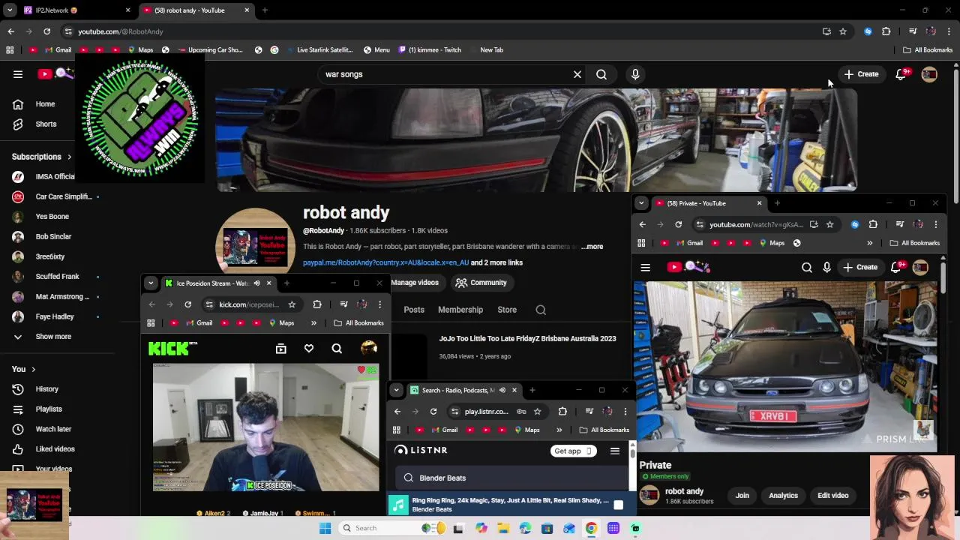Search within the robot andy channel tabs

coord(541,310)
